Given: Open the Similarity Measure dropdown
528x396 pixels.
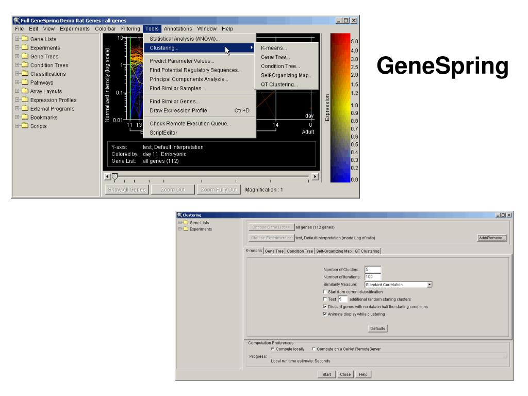Looking at the screenshot, I should click(430, 285).
